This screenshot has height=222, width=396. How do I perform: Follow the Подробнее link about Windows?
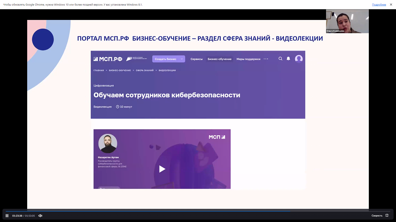pyautogui.click(x=379, y=4)
